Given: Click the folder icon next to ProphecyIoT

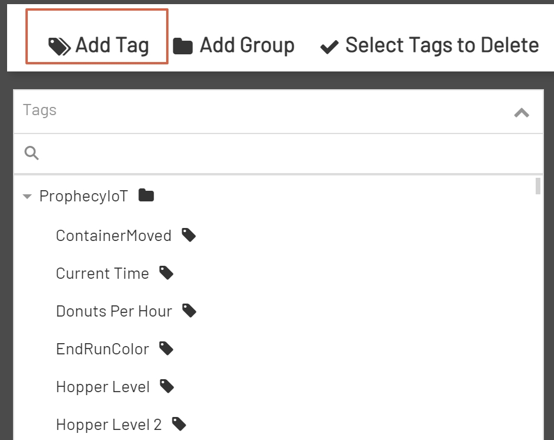Looking at the screenshot, I should tap(146, 195).
